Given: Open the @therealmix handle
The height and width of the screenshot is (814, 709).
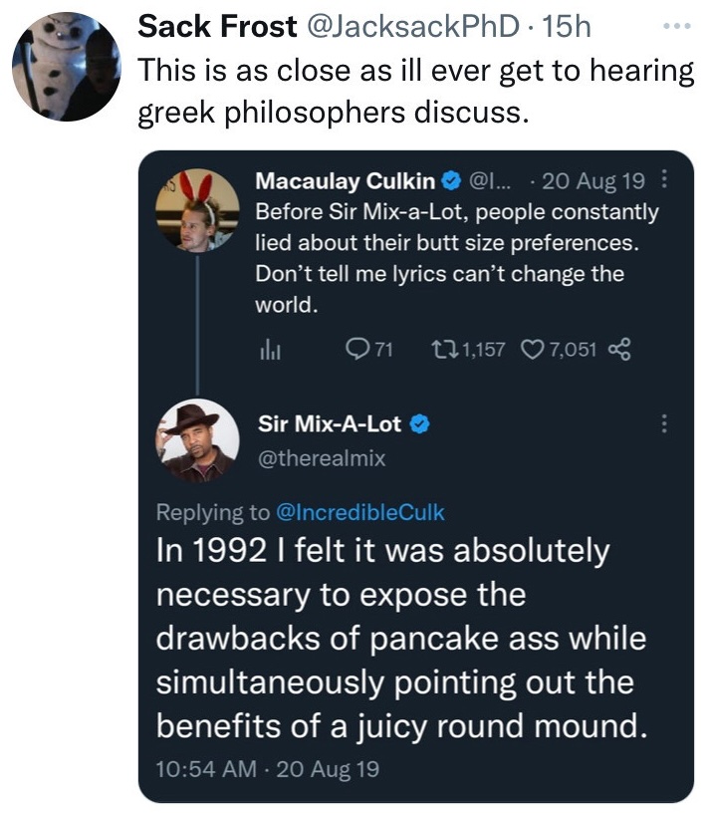Looking at the screenshot, I should pos(321,458).
